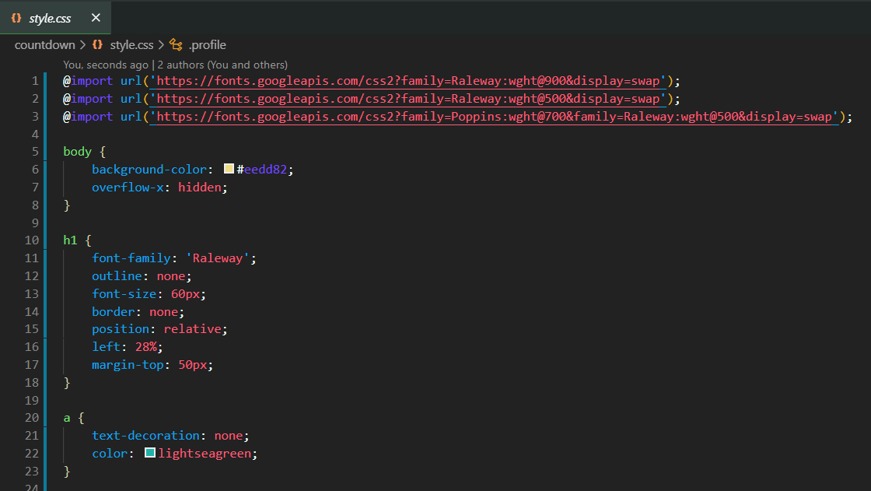The height and width of the screenshot is (491, 871).
Task: Click the 'hidden' value
Action: pos(199,188)
